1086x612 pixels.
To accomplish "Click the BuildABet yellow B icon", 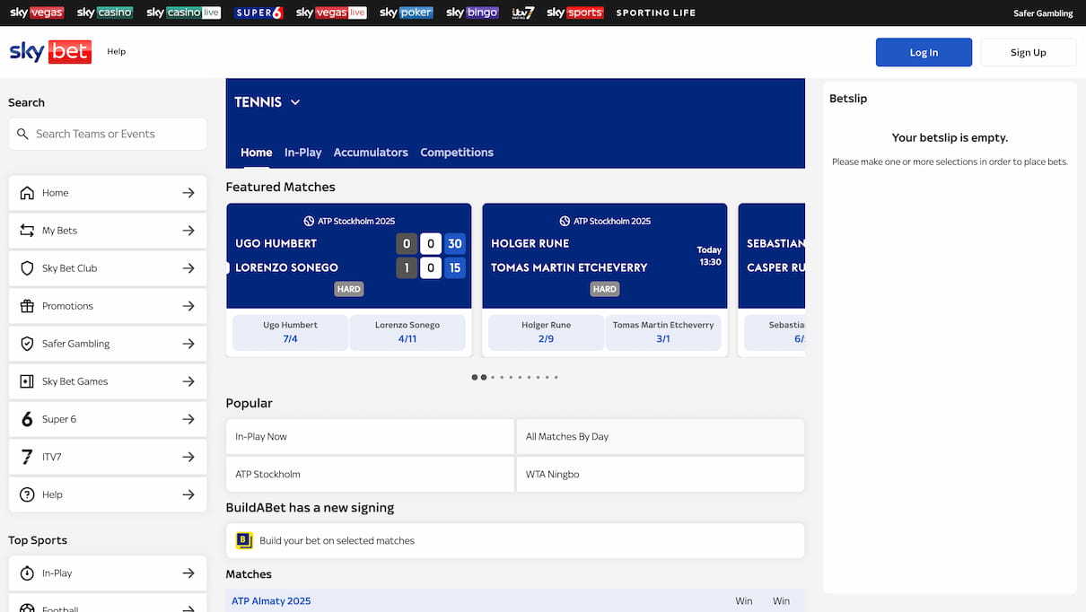I will coord(243,540).
